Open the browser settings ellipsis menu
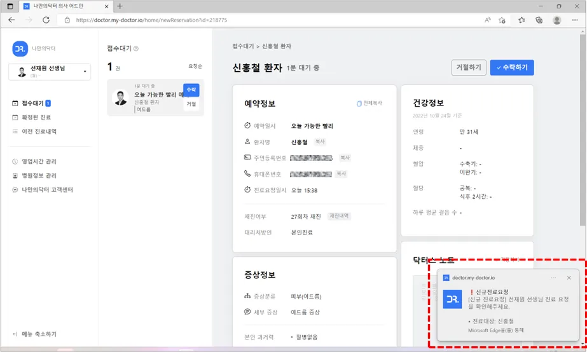The height and width of the screenshot is (352, 587). pyautogui.click(x=575, y=20)
